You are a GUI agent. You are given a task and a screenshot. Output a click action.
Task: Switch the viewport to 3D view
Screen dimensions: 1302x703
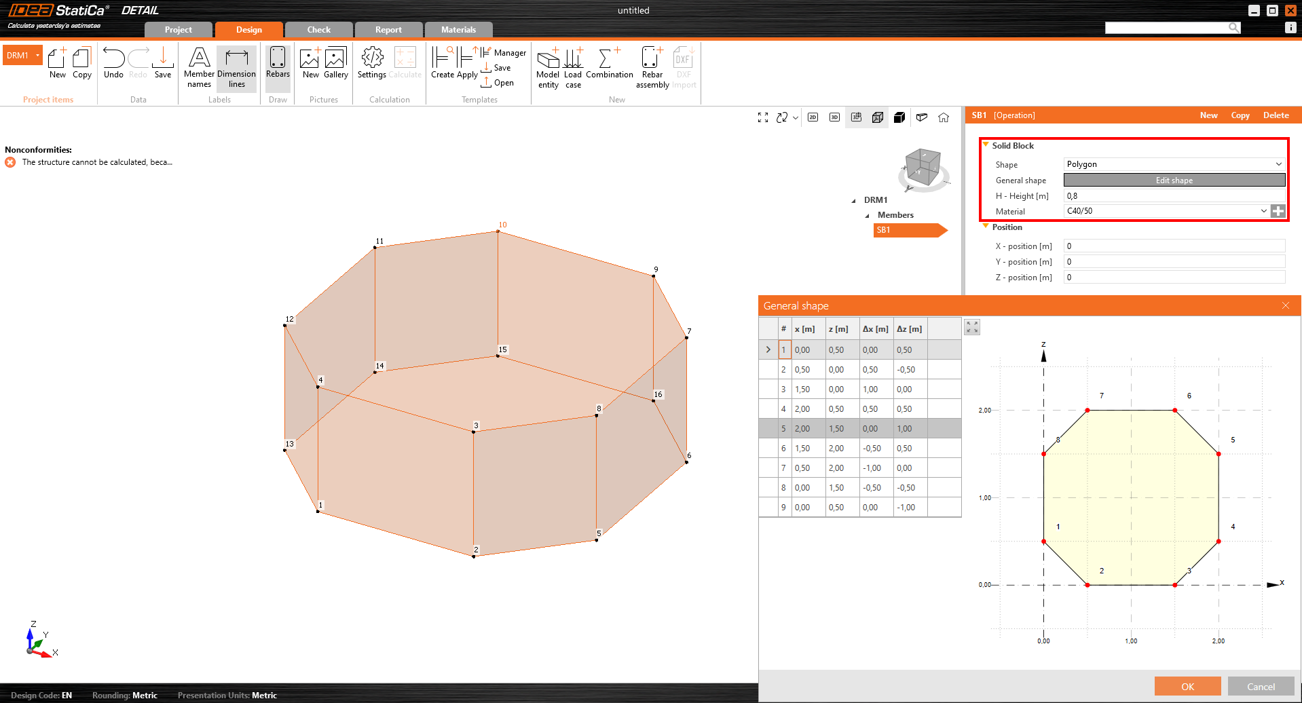pos(834,117)
